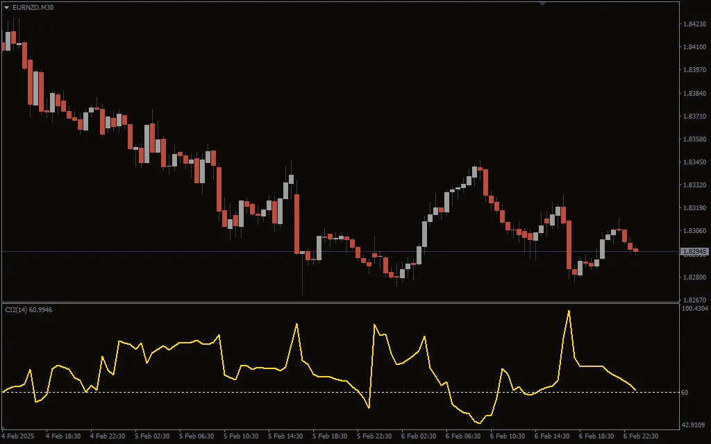Open the EURNZD symbol dropdown arrow
Viewport: 711px width, 444px height.
(x=7, y=8)
